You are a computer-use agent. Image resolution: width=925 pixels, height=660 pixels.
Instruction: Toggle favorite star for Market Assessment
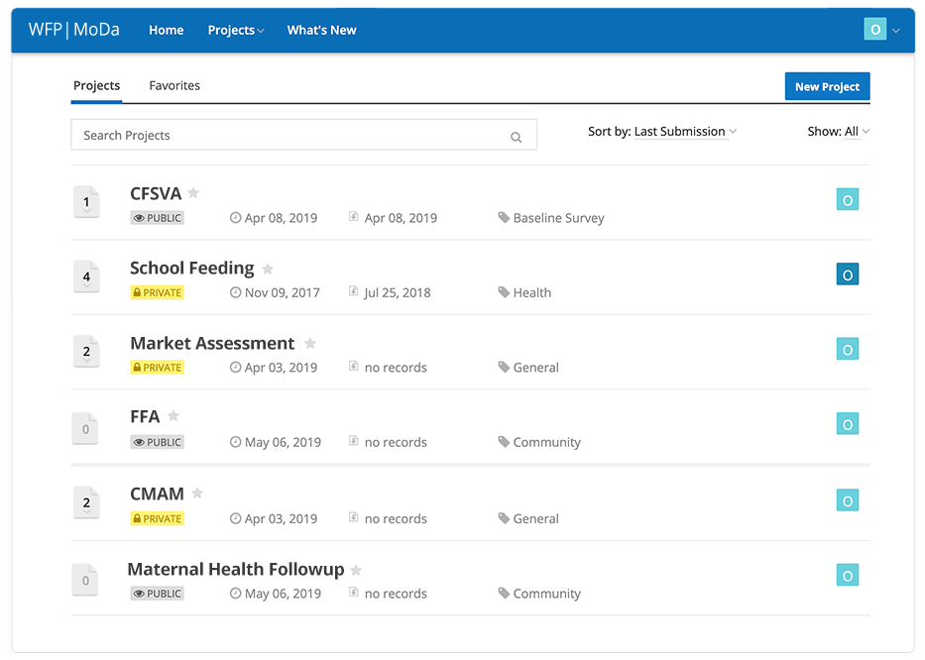click(310, 343)
